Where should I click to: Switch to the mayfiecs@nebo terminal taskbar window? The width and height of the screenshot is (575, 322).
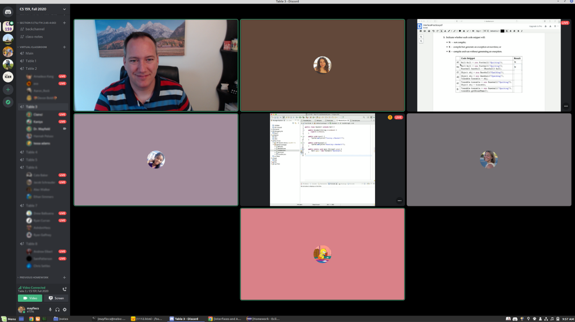[109, 319]
